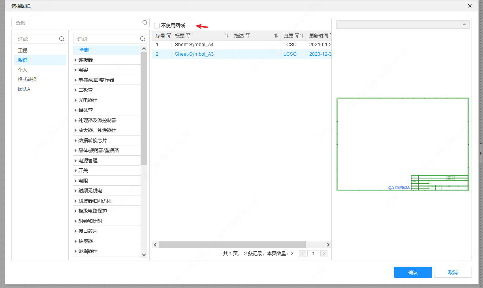Click the sort arrows in the 描述 column

(276, 36)
